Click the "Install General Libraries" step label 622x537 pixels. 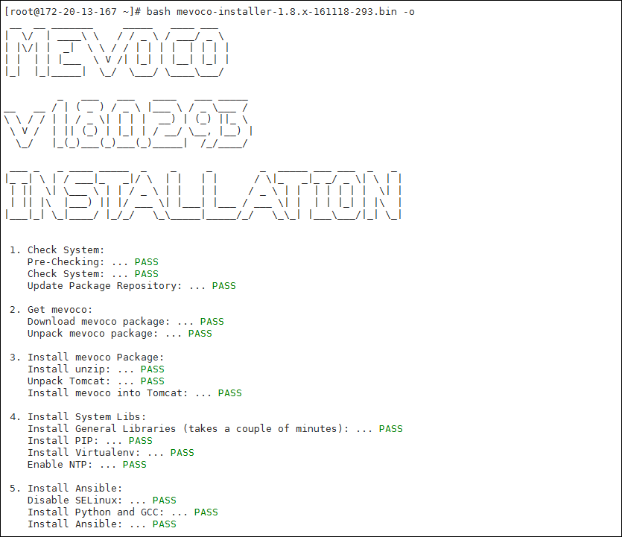click(101, 428)
